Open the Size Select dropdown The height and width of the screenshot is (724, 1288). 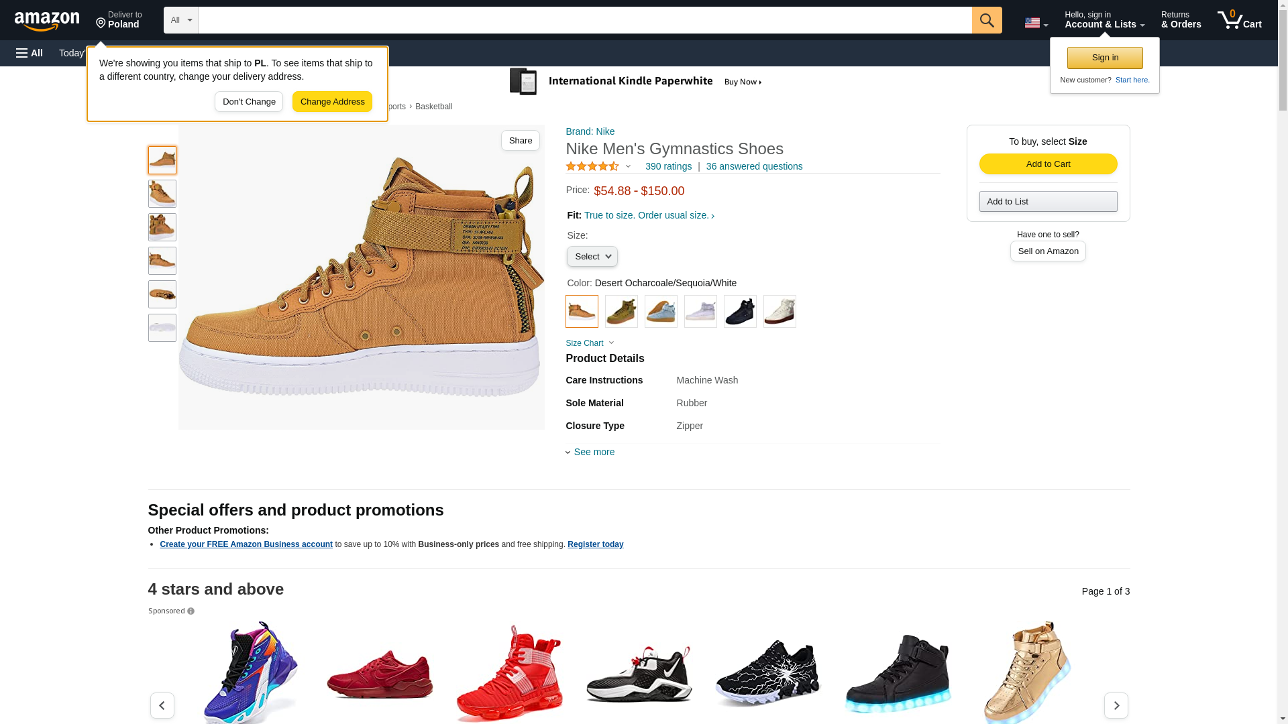pyautogui.click(x=592, y=257)
